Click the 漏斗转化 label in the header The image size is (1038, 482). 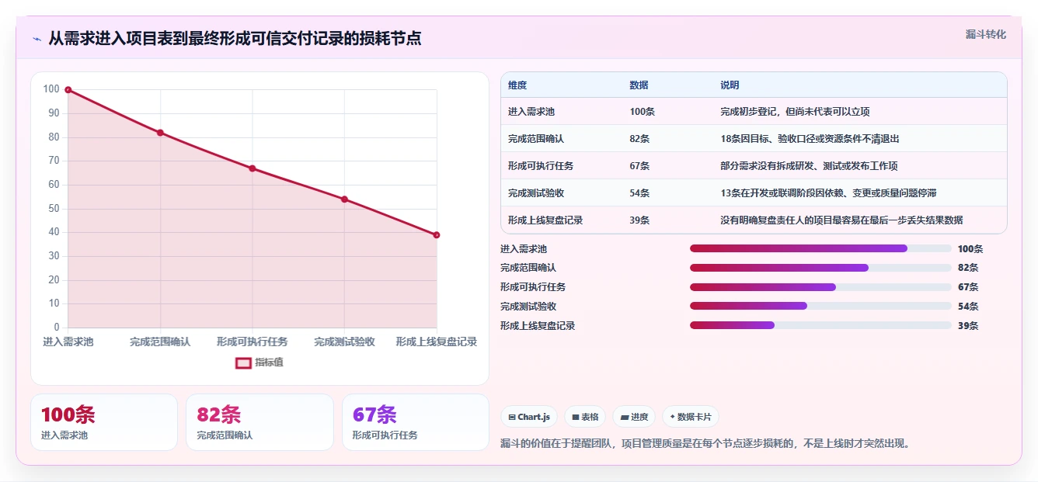coord(986,34)
